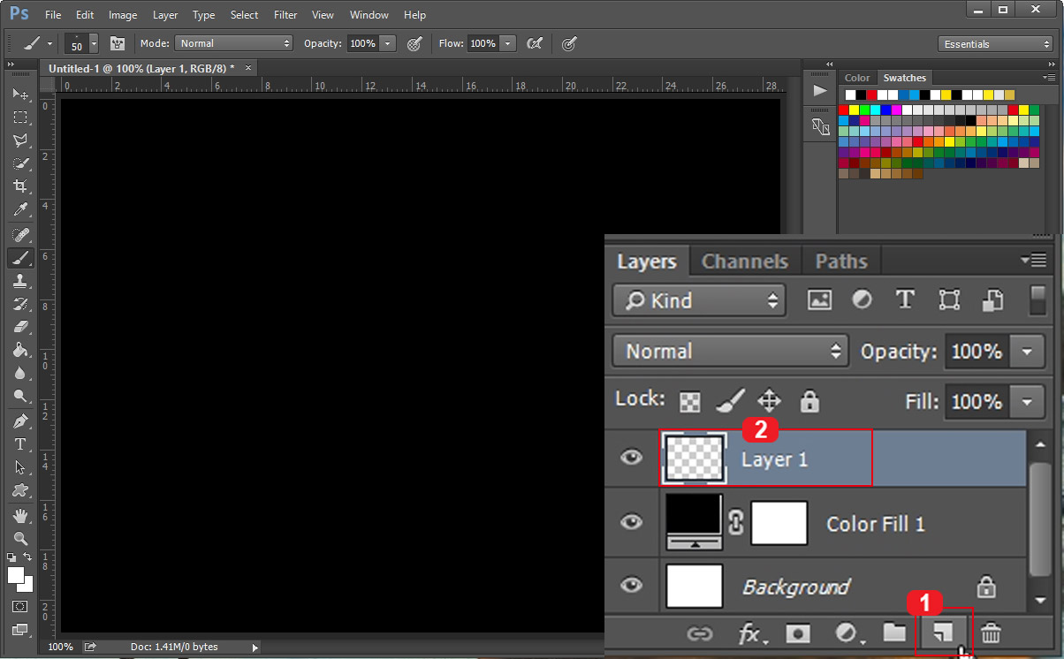Viewport: 1064px width, 659px height.
Task: Click the Add layer style fx icon
Action: 752,633
